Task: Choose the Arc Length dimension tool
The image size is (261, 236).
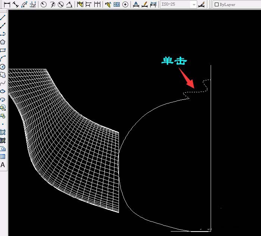Action: pos(24,4)
